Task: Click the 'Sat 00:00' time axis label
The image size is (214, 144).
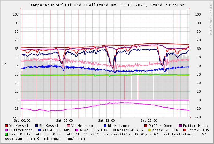Action: tap(22, 120)
